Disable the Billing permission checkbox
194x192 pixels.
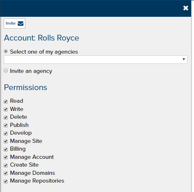[x=6, y=149]
